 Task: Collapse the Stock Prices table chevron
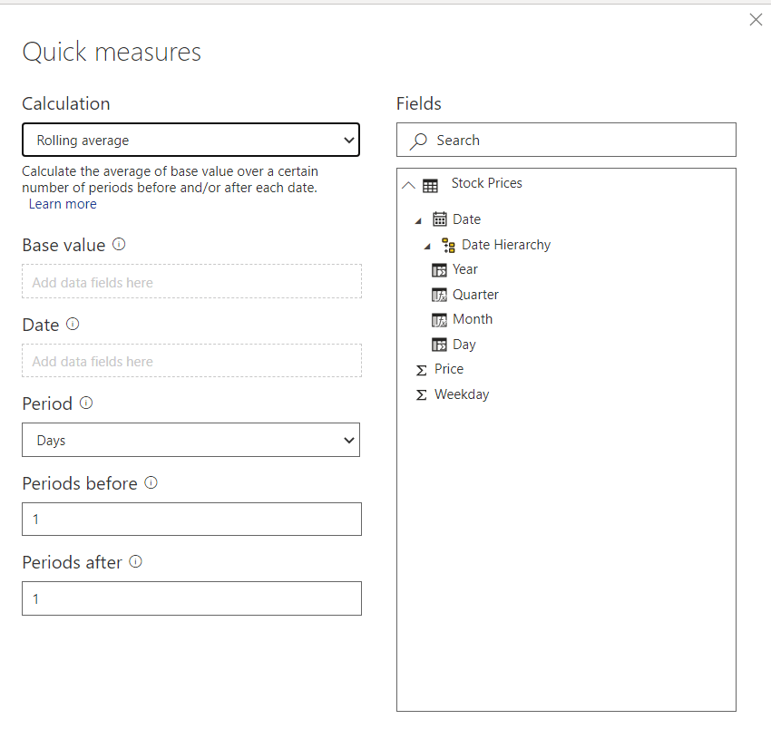point(408,185)
